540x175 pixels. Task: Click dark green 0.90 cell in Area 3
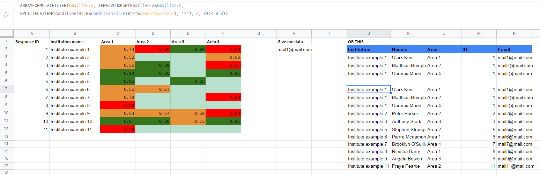pyautogui.click(x=188, y=49)
